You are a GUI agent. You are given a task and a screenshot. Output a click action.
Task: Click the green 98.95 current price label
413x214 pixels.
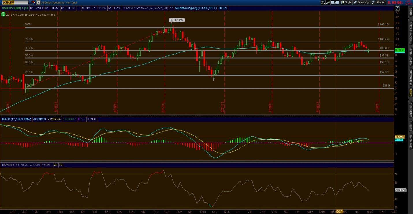[399, 50]
